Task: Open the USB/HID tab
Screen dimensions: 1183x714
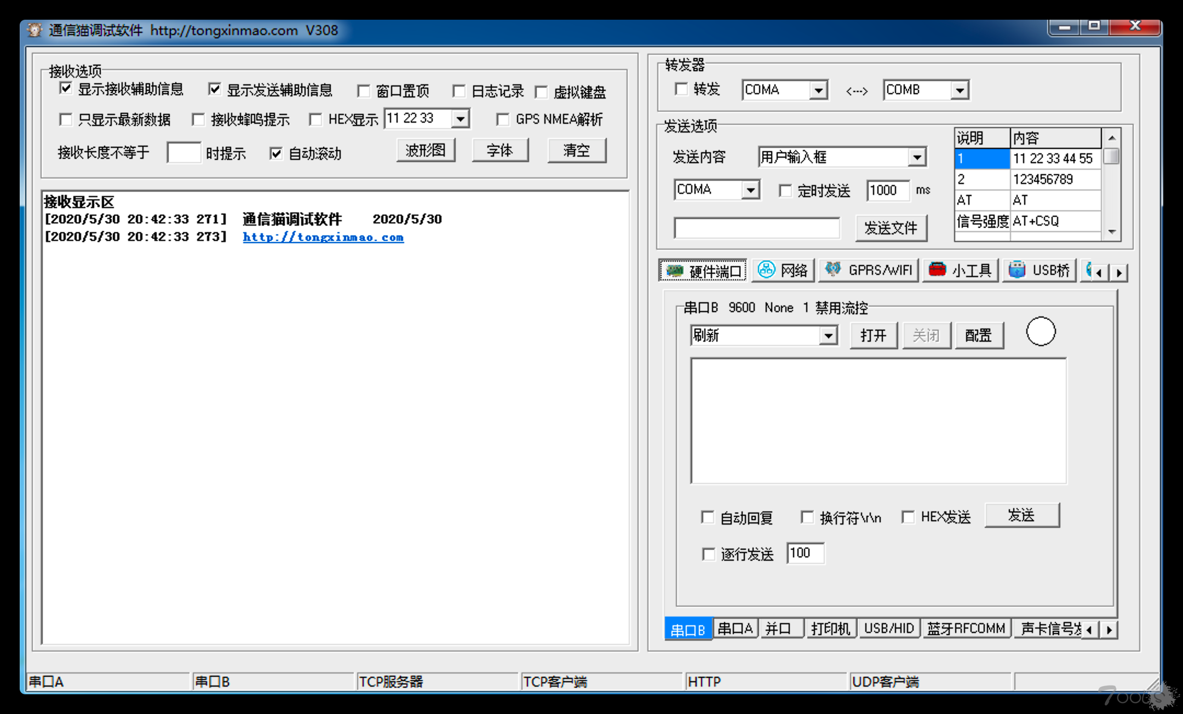Action: click(x=889, y=629)
